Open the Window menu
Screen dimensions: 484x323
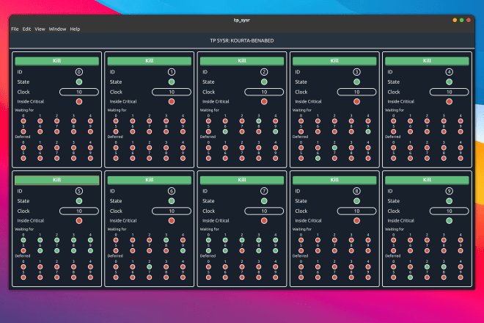pos(57,29)
